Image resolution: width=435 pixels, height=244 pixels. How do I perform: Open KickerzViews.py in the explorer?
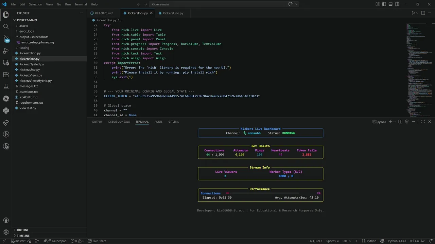pos(31,75)
